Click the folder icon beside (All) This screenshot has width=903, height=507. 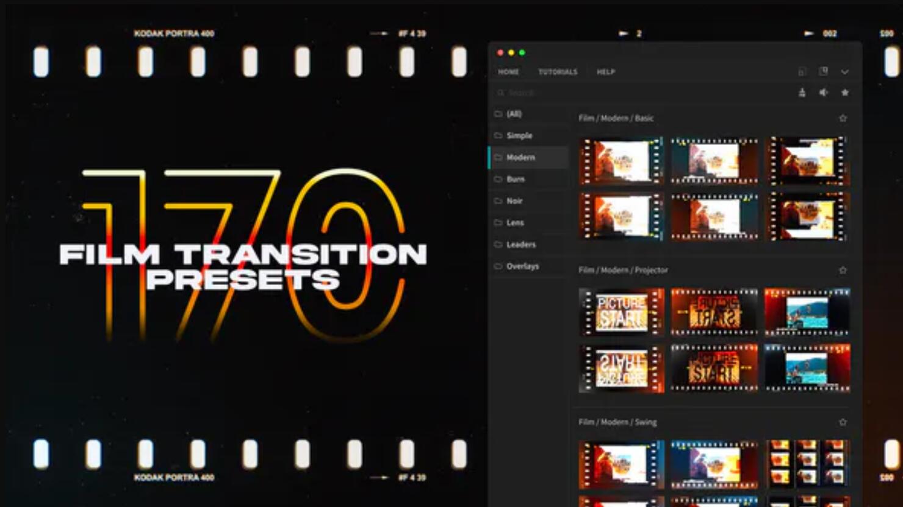pyautogui.click(x=498, y=114)
